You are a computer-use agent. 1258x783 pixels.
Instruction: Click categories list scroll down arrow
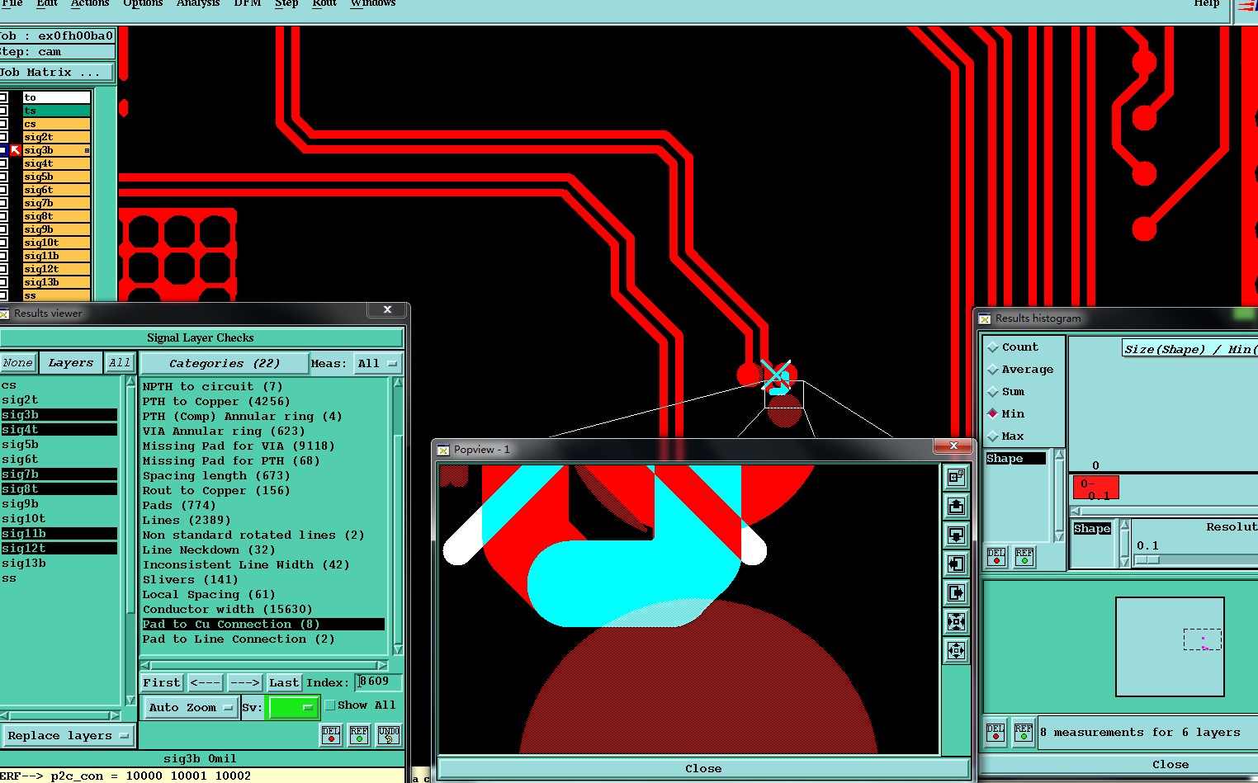(398, 650)
